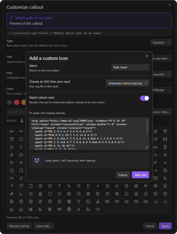Select the ban icon
The height and width of the screenshot is (234, 177).
pyautogui.click(x=88, y=202)
